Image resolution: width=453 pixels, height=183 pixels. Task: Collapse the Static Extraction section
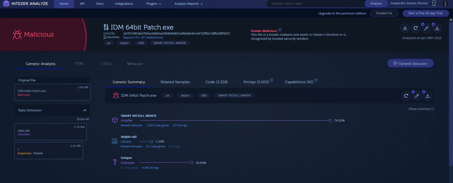(85, 110)
